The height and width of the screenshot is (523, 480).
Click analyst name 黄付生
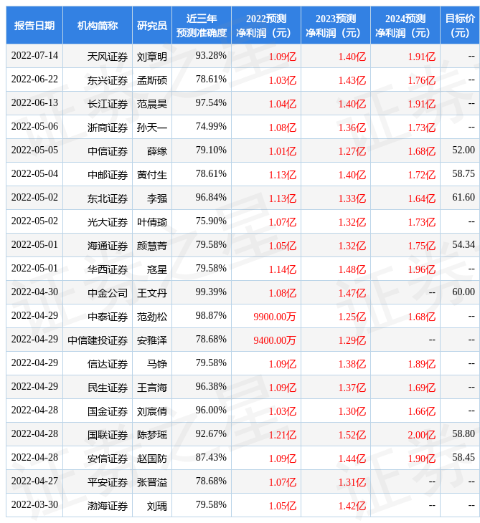point(152,175)
